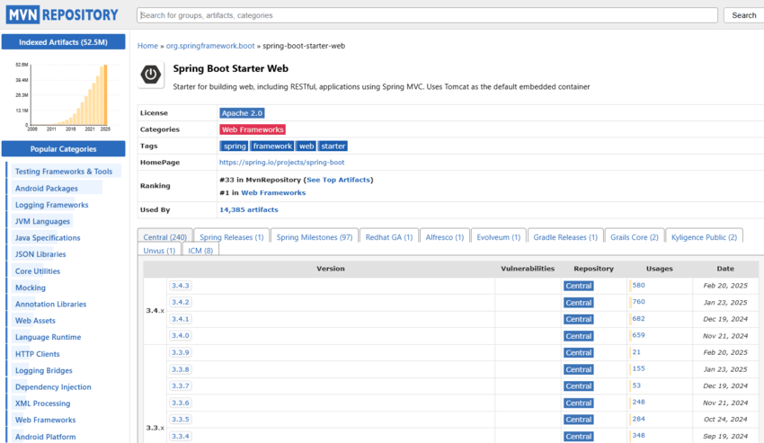Open JSON Libraries category
This screenshot has height=443, width=764.
coord(40,254)
